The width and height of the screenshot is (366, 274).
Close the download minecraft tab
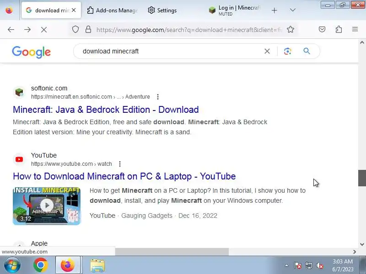tap(74, 10)
